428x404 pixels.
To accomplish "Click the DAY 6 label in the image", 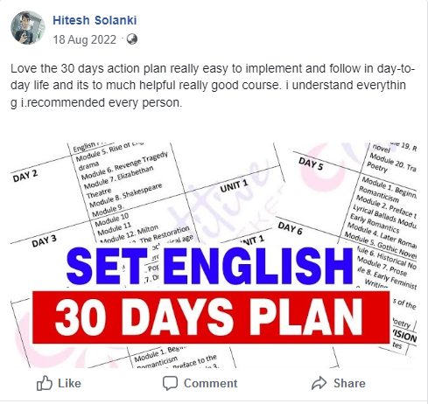I will tap(291, 228).
